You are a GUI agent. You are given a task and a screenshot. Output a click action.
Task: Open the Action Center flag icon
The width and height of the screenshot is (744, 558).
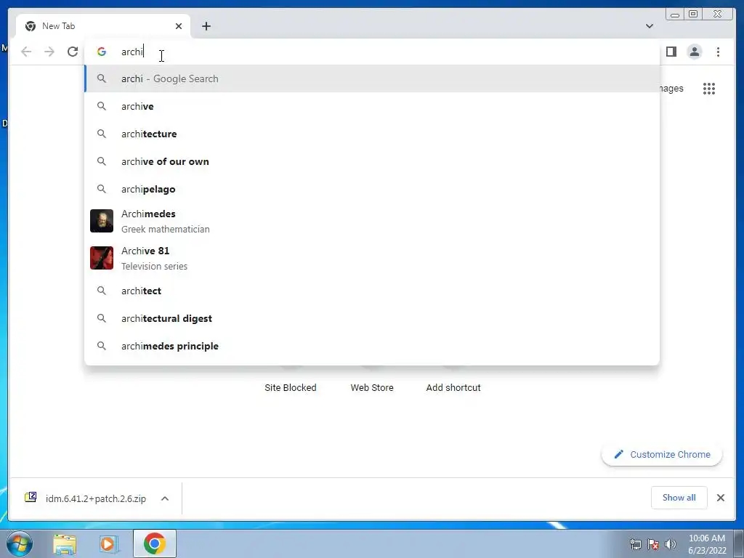[653, 544]
